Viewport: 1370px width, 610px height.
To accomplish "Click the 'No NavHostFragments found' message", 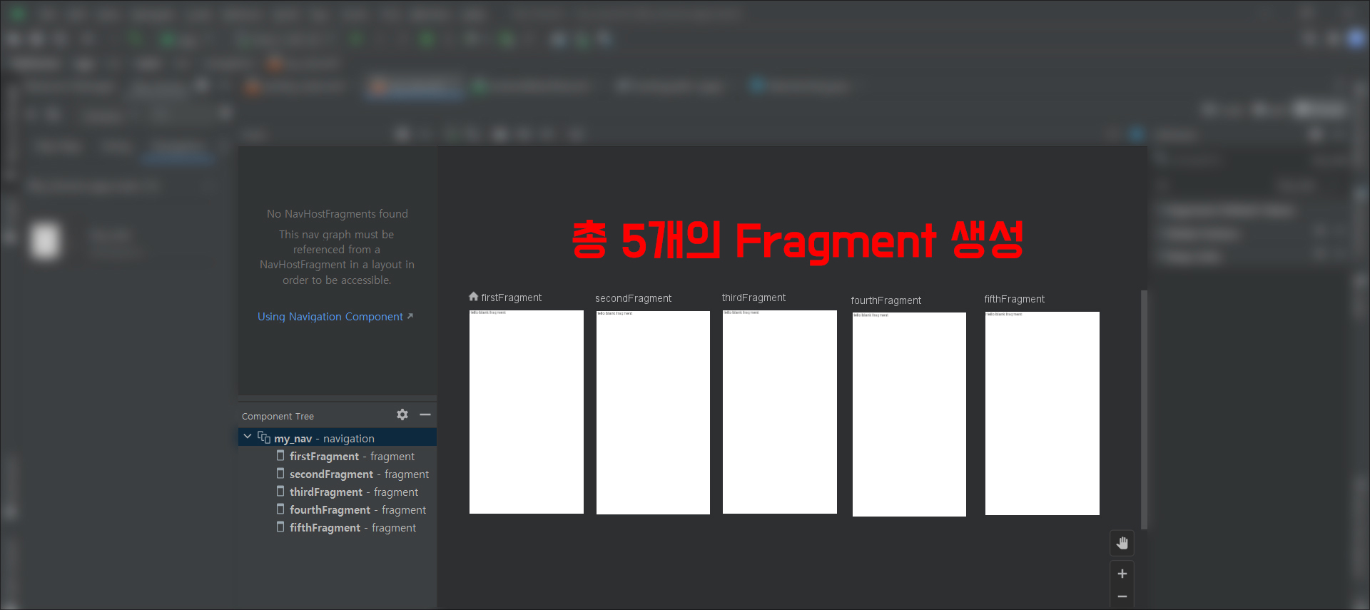I will coord(338,213).
